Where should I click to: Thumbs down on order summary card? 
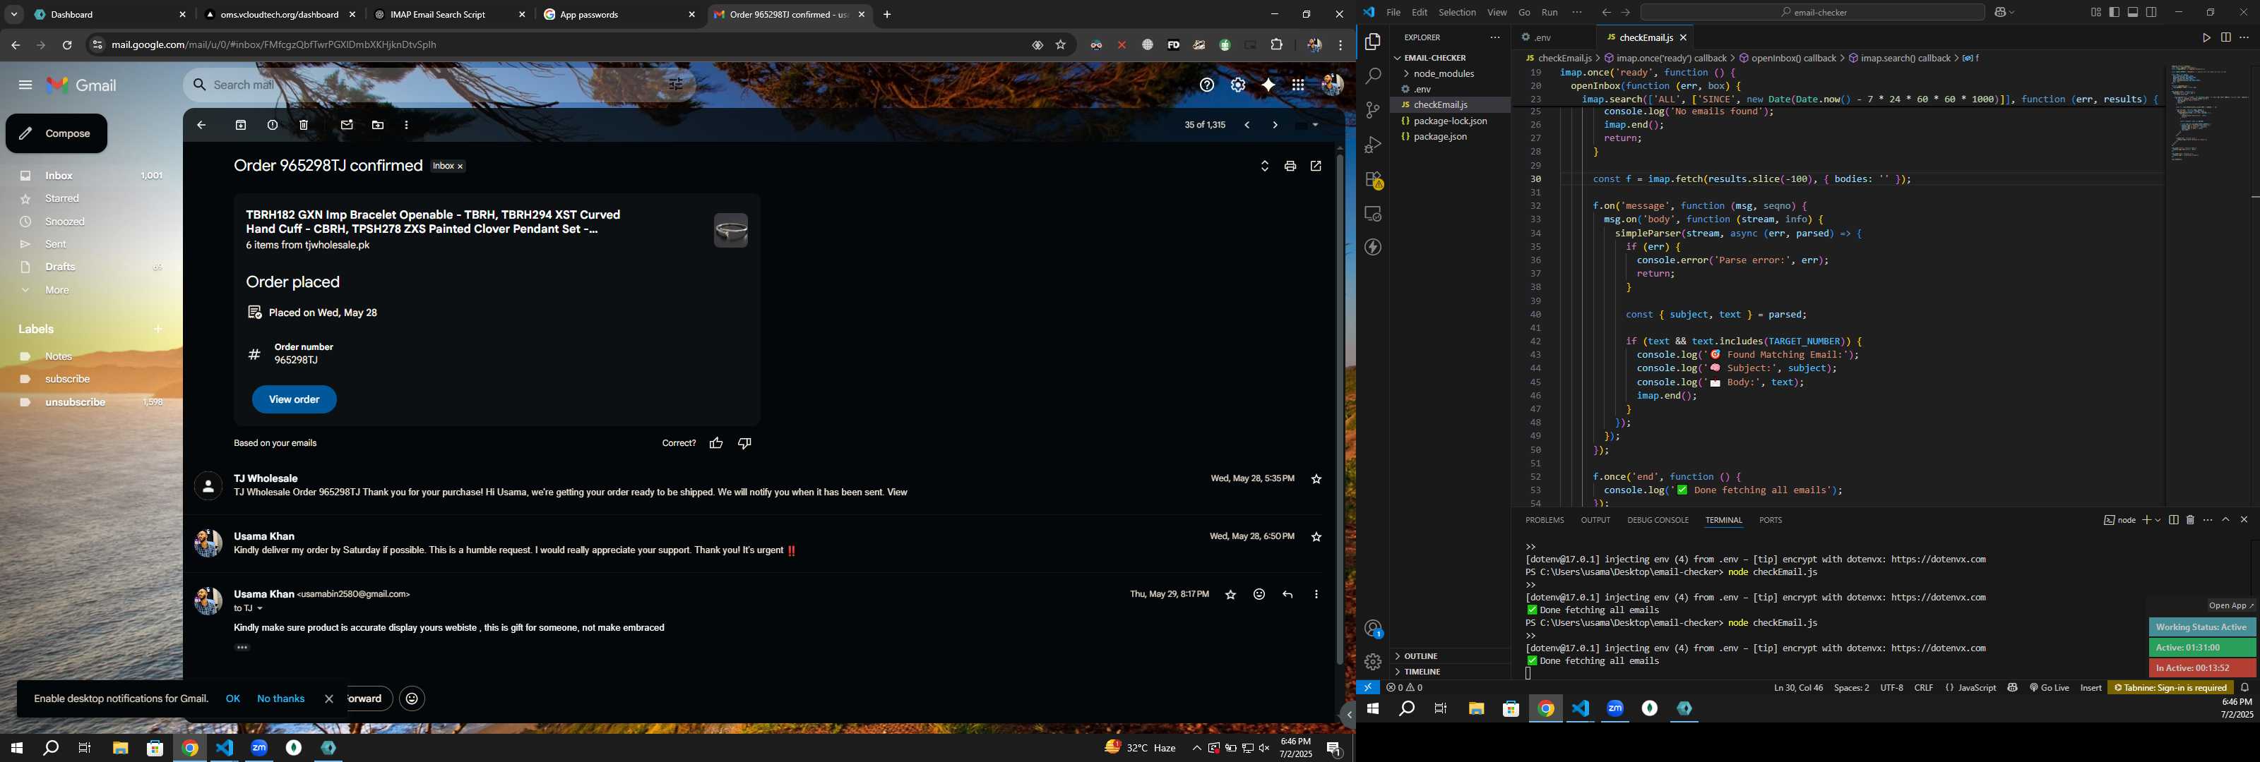pos(745,444)
